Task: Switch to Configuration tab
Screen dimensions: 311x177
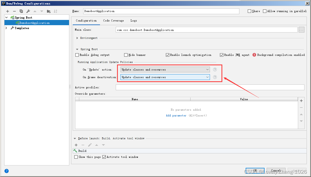Action: click(x=86, y=21)
